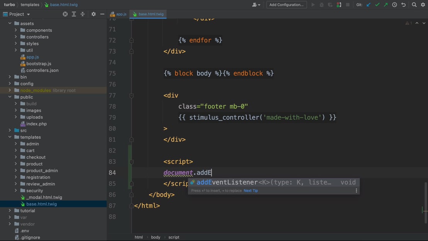Expand the components folder
Screen dimensions: 428x241
16,30
